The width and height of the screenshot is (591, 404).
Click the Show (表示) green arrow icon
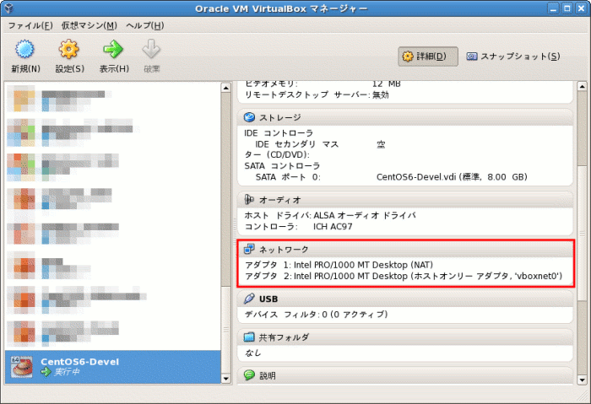(113, 50)
